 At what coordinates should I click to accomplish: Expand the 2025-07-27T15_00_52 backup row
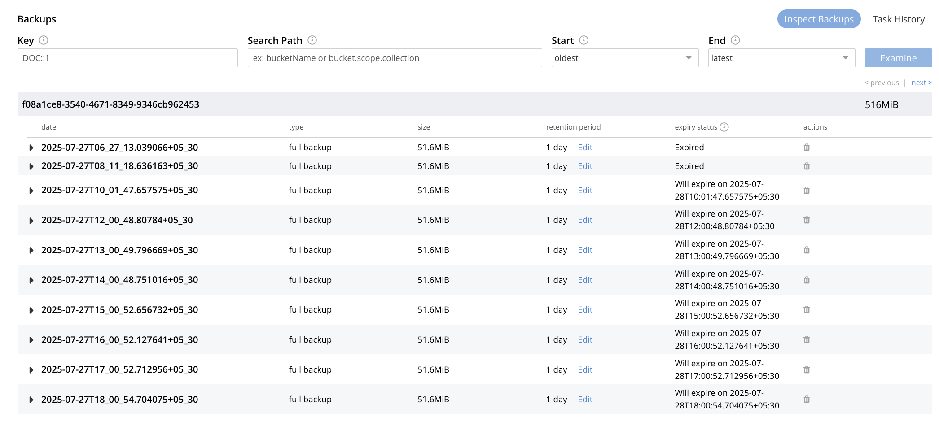point(31,310)
